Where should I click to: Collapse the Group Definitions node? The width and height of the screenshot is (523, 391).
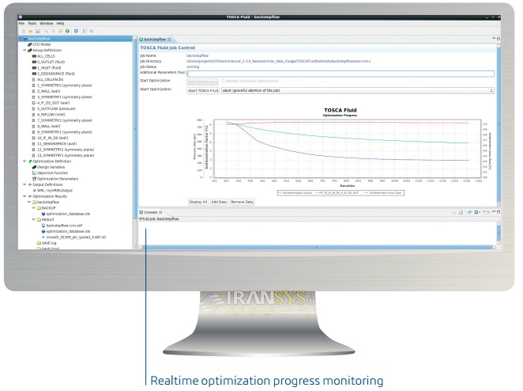[24, 51]
